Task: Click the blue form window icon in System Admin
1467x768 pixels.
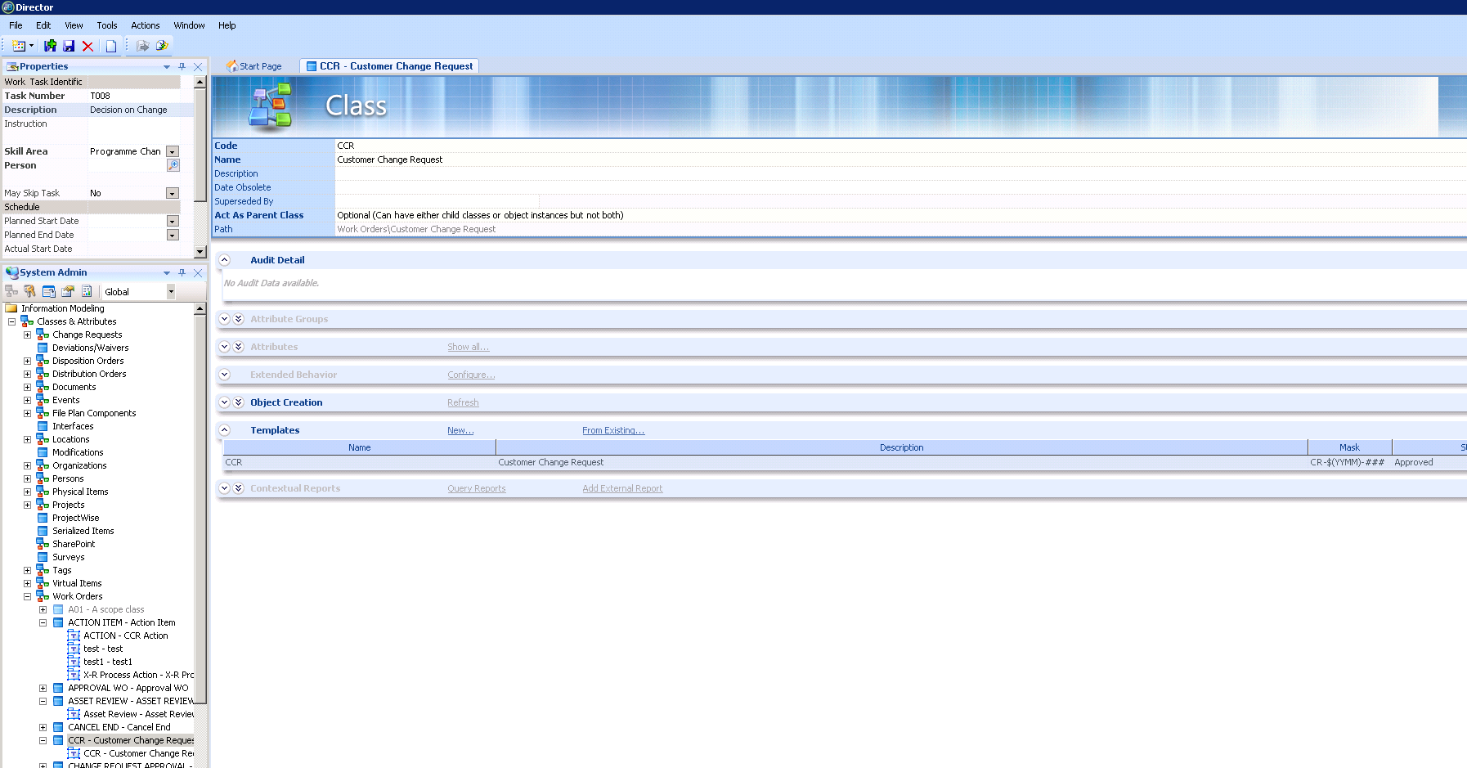Action: coord(49,291)
